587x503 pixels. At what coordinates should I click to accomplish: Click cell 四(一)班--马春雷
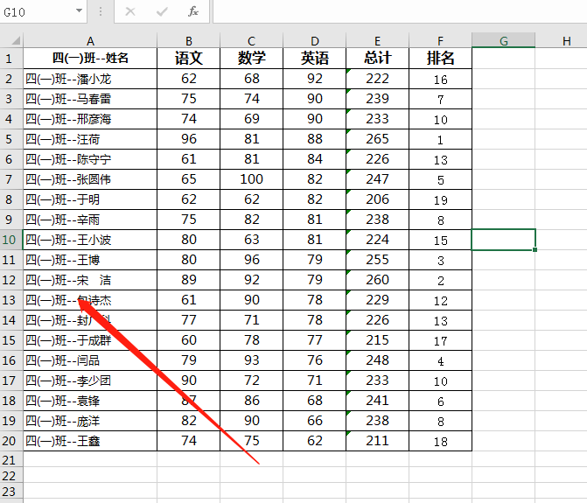click(90, 99)
